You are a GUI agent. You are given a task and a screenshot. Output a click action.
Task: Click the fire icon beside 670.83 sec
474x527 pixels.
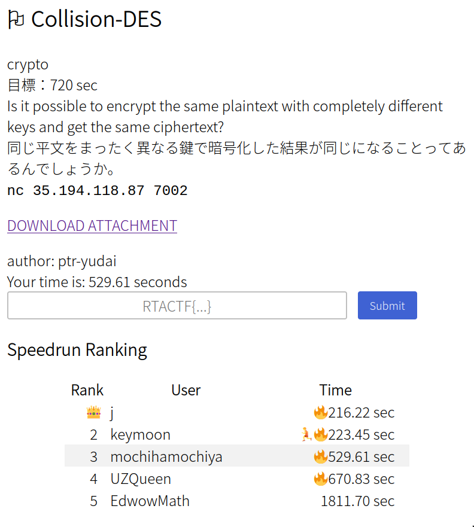click(321, 479)
